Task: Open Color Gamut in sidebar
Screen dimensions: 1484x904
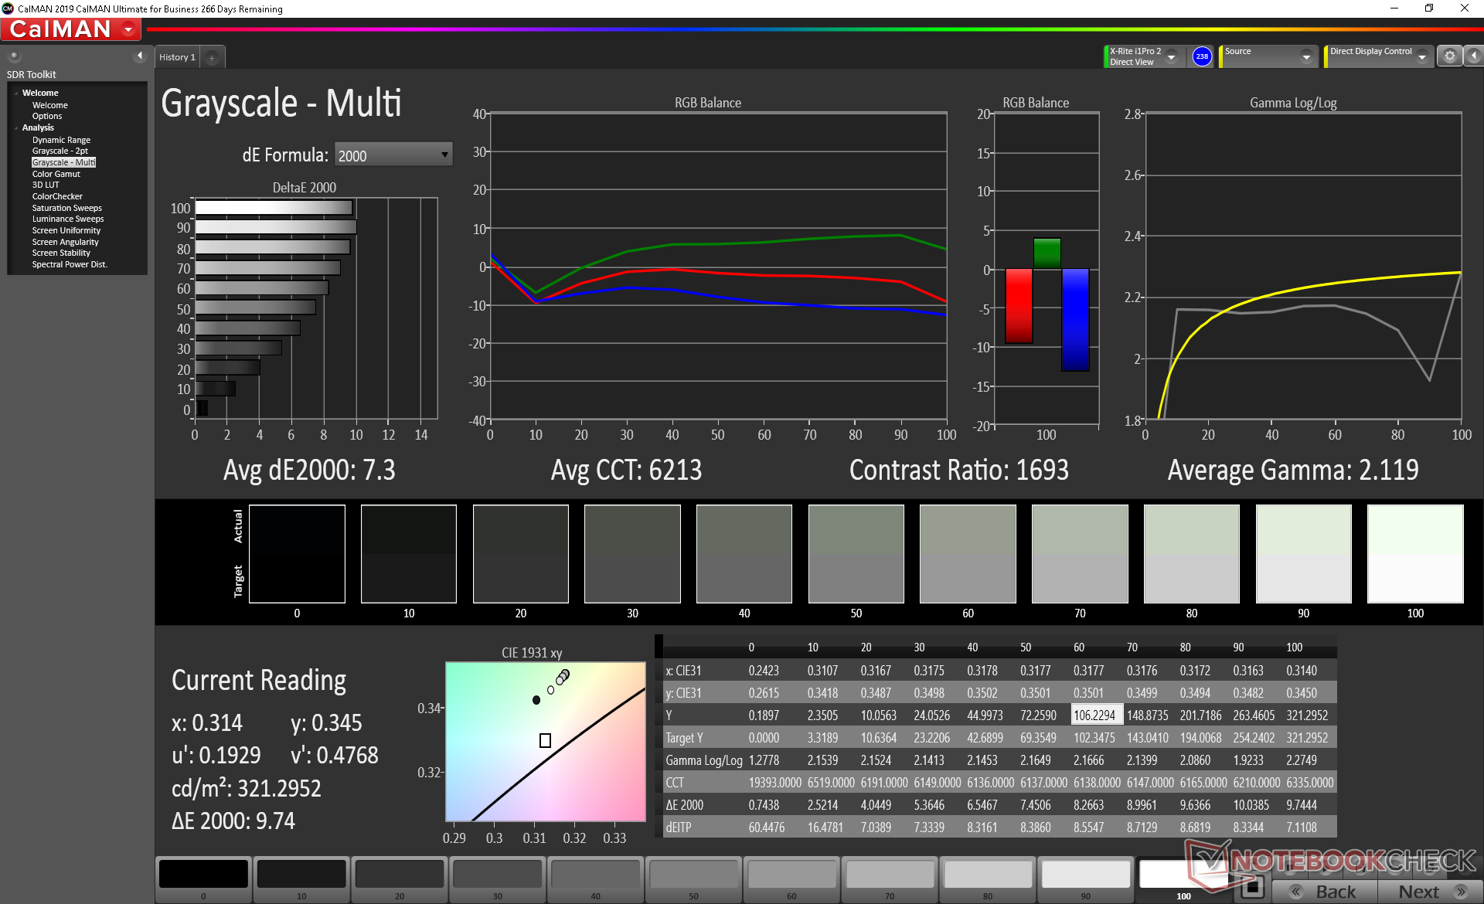Action: pyautogui.click(x=56, y=174)
